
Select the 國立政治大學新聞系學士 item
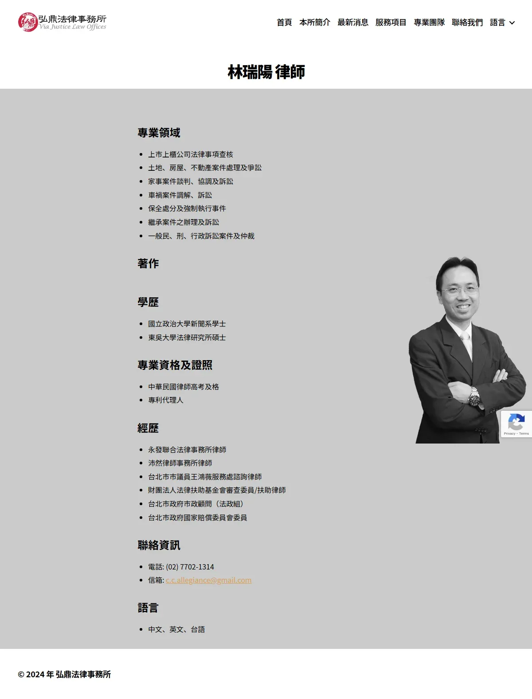pos(187,324)
